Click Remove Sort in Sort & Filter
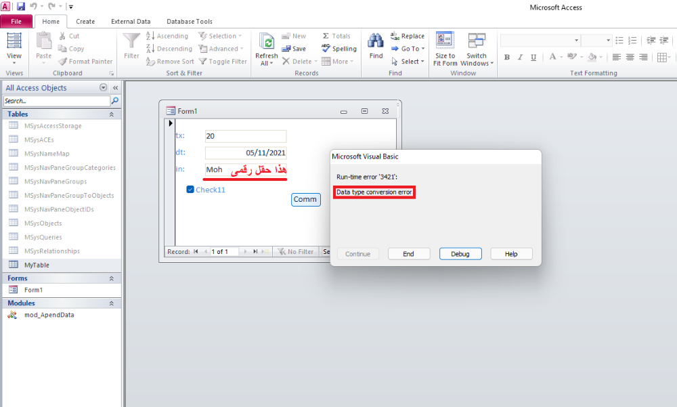This screenshot has width=677, height=407. (x=170, y=62)
